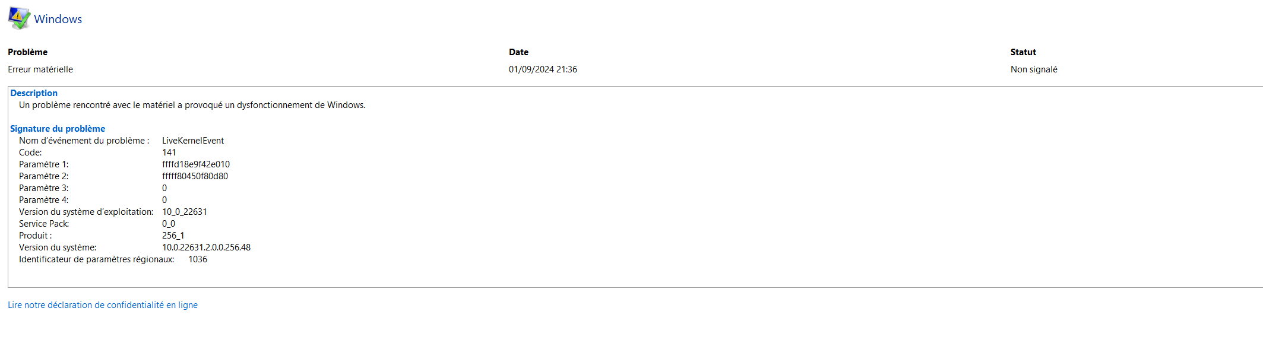Open the online privacy statement link
The width and height of the screenshot is (1263, 362).
coord(103,305)
